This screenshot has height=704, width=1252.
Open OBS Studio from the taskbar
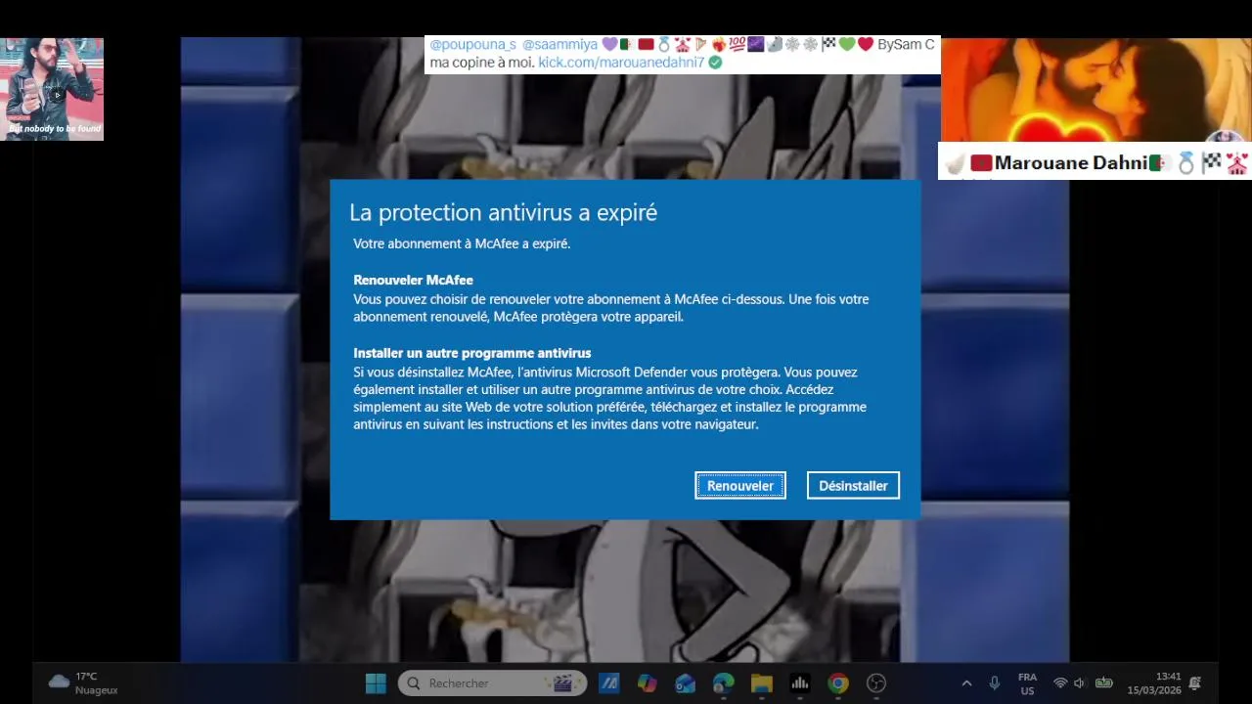pos(876,683)
